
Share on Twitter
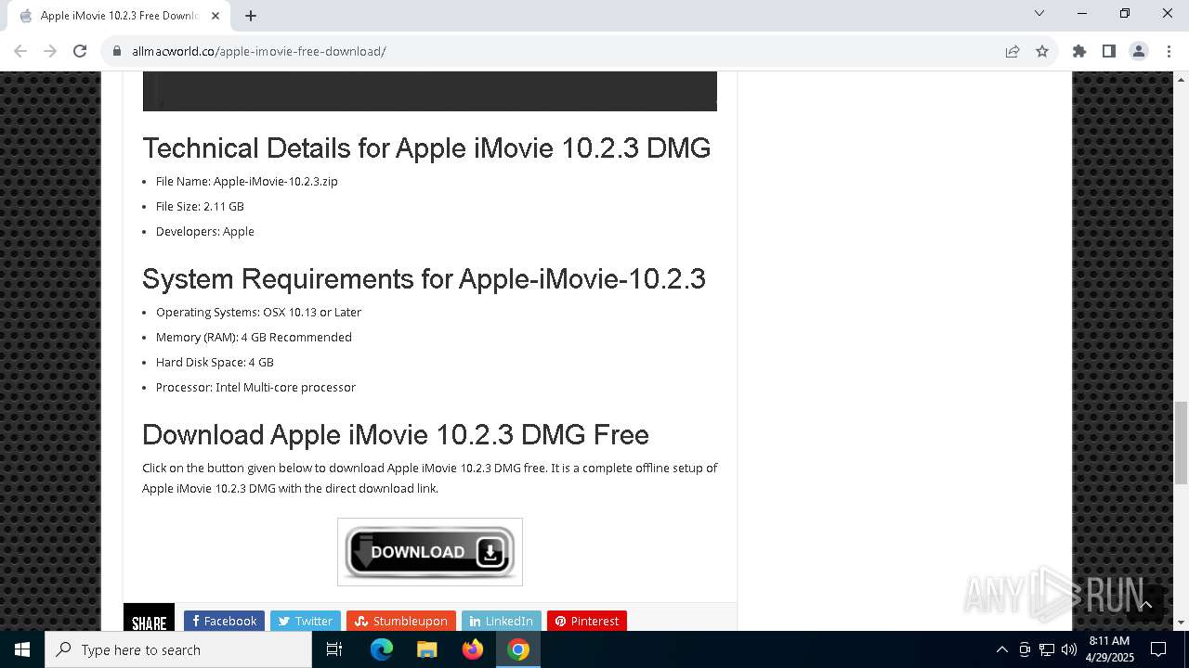[305, 621]
